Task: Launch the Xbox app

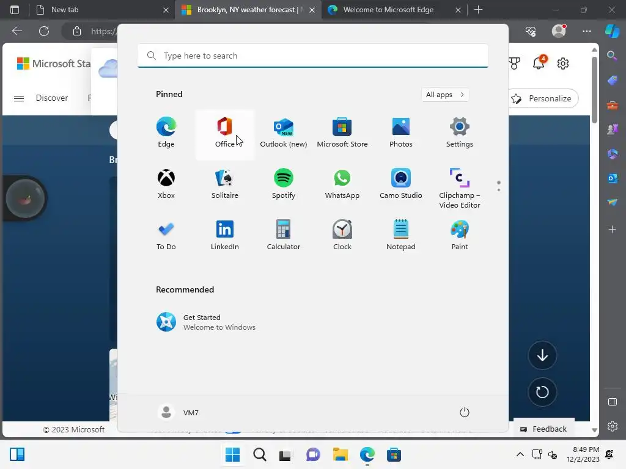Action: (166, 184)
